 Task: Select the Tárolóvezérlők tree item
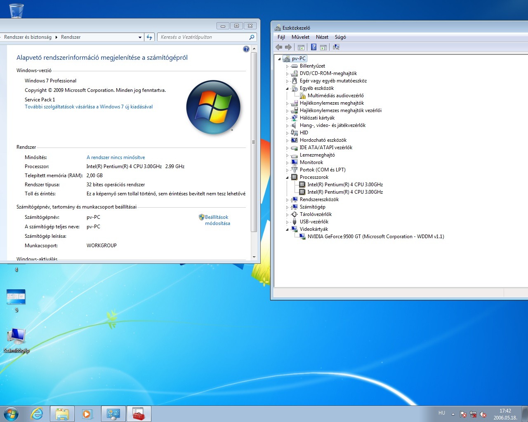(316, 214)
